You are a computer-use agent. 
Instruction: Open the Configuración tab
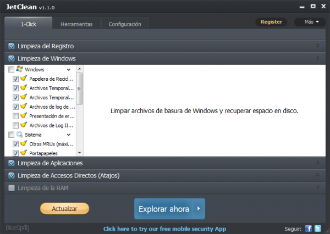pos(125,24)
